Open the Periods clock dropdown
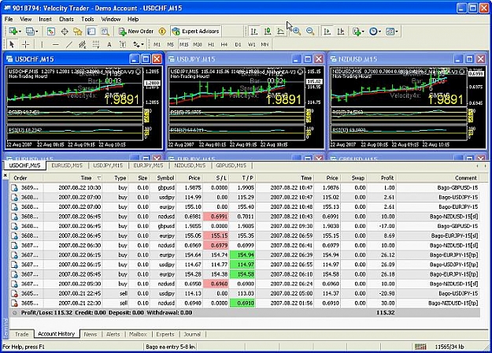This screenshot has height=353, width=492. 375,32
